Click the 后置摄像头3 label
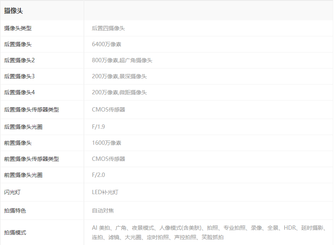The width and height of the screenshot is (334, 245). click(19, 76)
